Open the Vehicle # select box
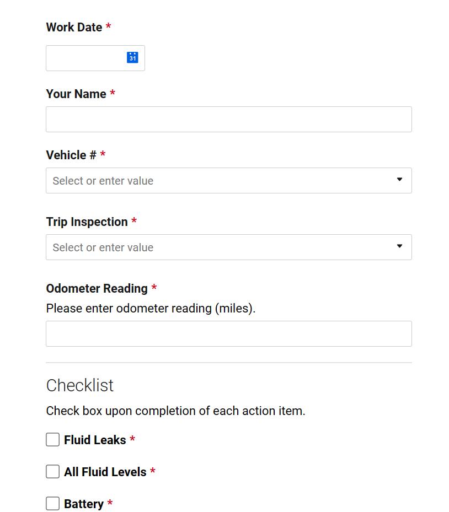 [229, 181]
